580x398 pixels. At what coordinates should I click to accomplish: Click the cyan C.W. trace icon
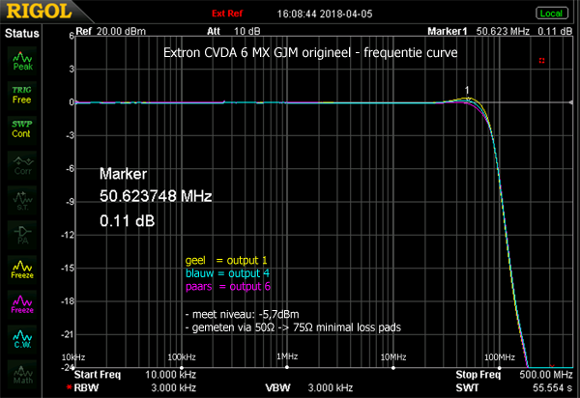coord(22,339)
